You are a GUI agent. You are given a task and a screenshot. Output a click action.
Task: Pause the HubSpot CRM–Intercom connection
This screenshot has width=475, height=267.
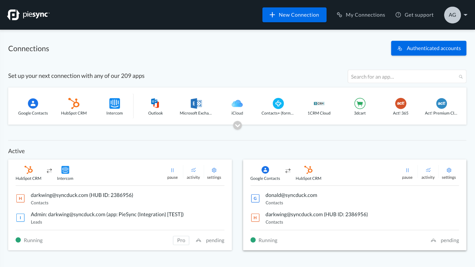172,173
